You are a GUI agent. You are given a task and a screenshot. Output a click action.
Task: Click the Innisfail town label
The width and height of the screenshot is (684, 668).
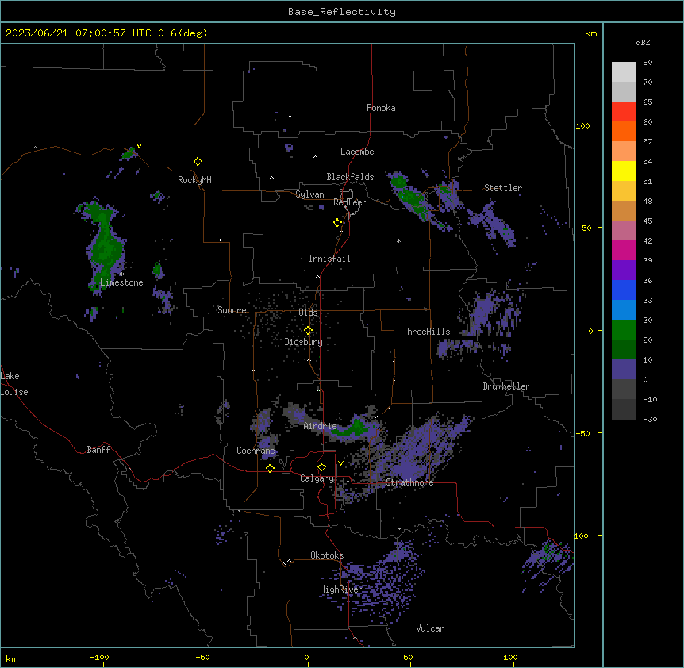pyautogui.click(x=329, y=259)
